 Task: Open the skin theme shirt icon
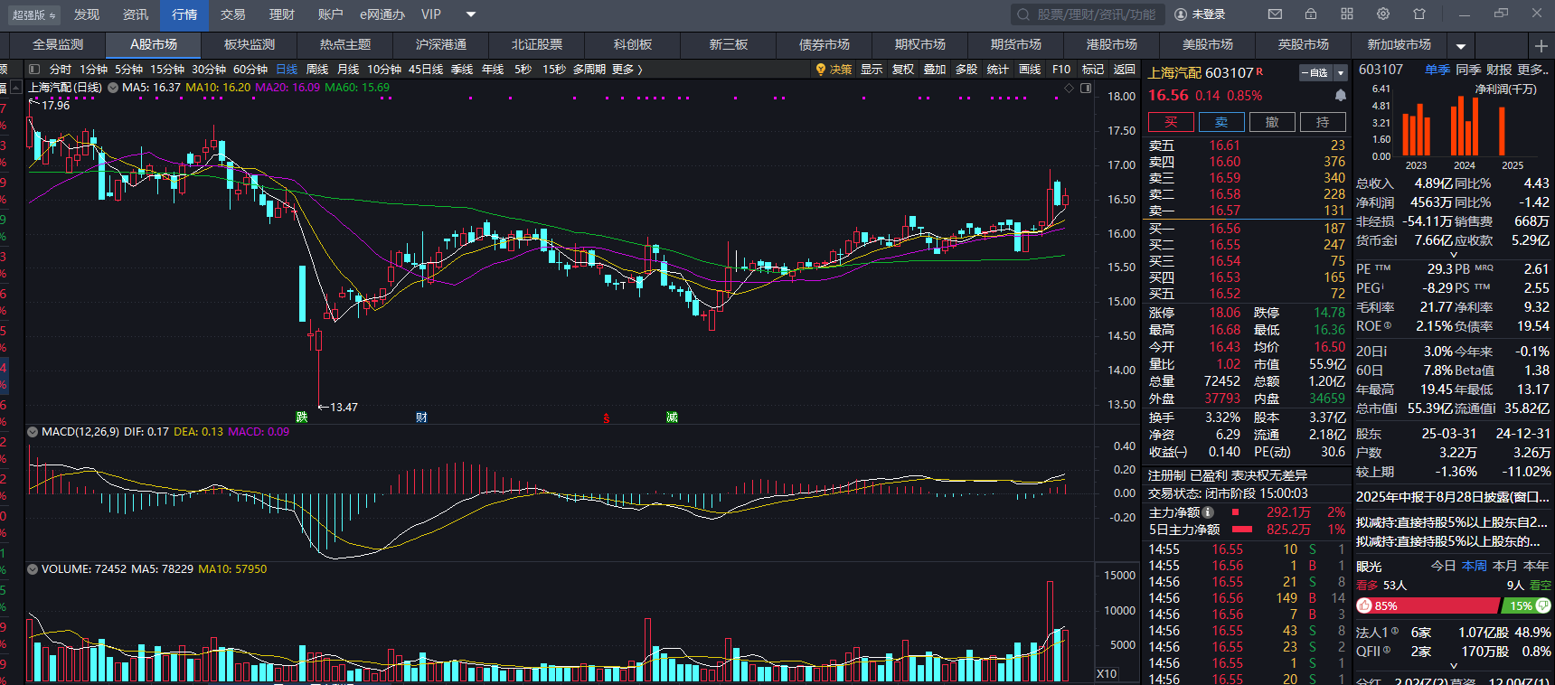[x=1419, y=14]
